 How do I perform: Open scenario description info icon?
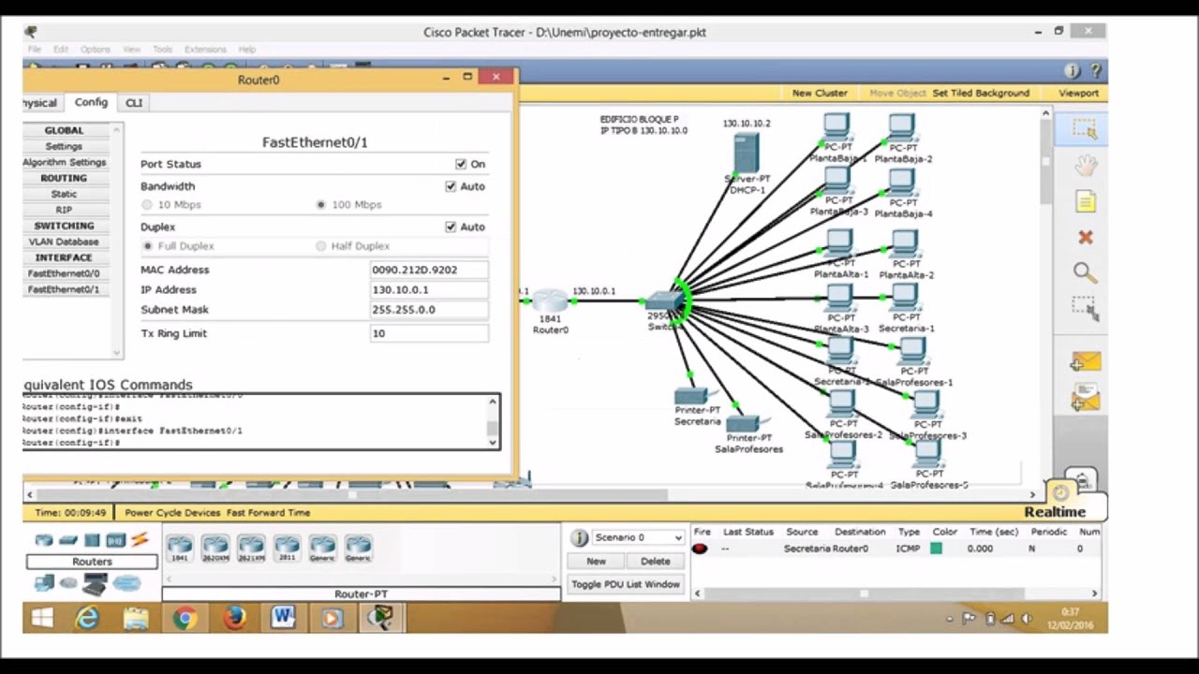click(x=579, y=537)
